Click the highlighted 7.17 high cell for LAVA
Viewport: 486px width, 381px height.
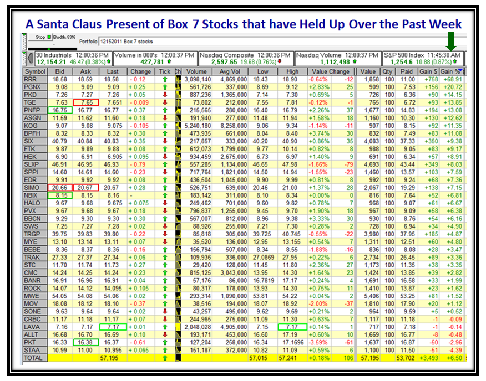[292, 327]
